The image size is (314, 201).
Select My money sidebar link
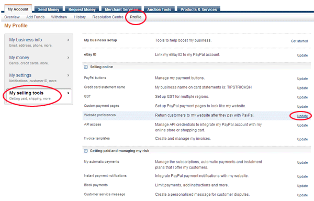pos(19,58)
